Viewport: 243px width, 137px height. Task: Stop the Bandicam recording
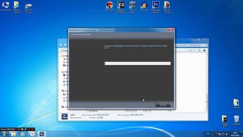(x=32, y=129)
